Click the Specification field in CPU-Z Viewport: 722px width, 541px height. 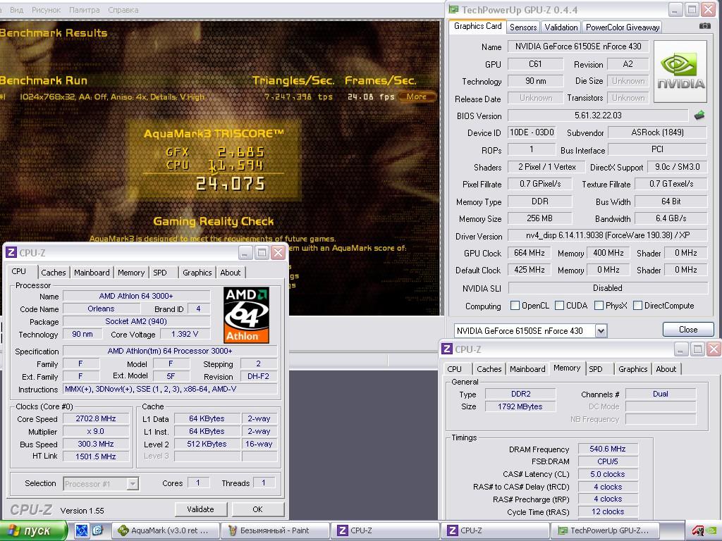(170, 351)
